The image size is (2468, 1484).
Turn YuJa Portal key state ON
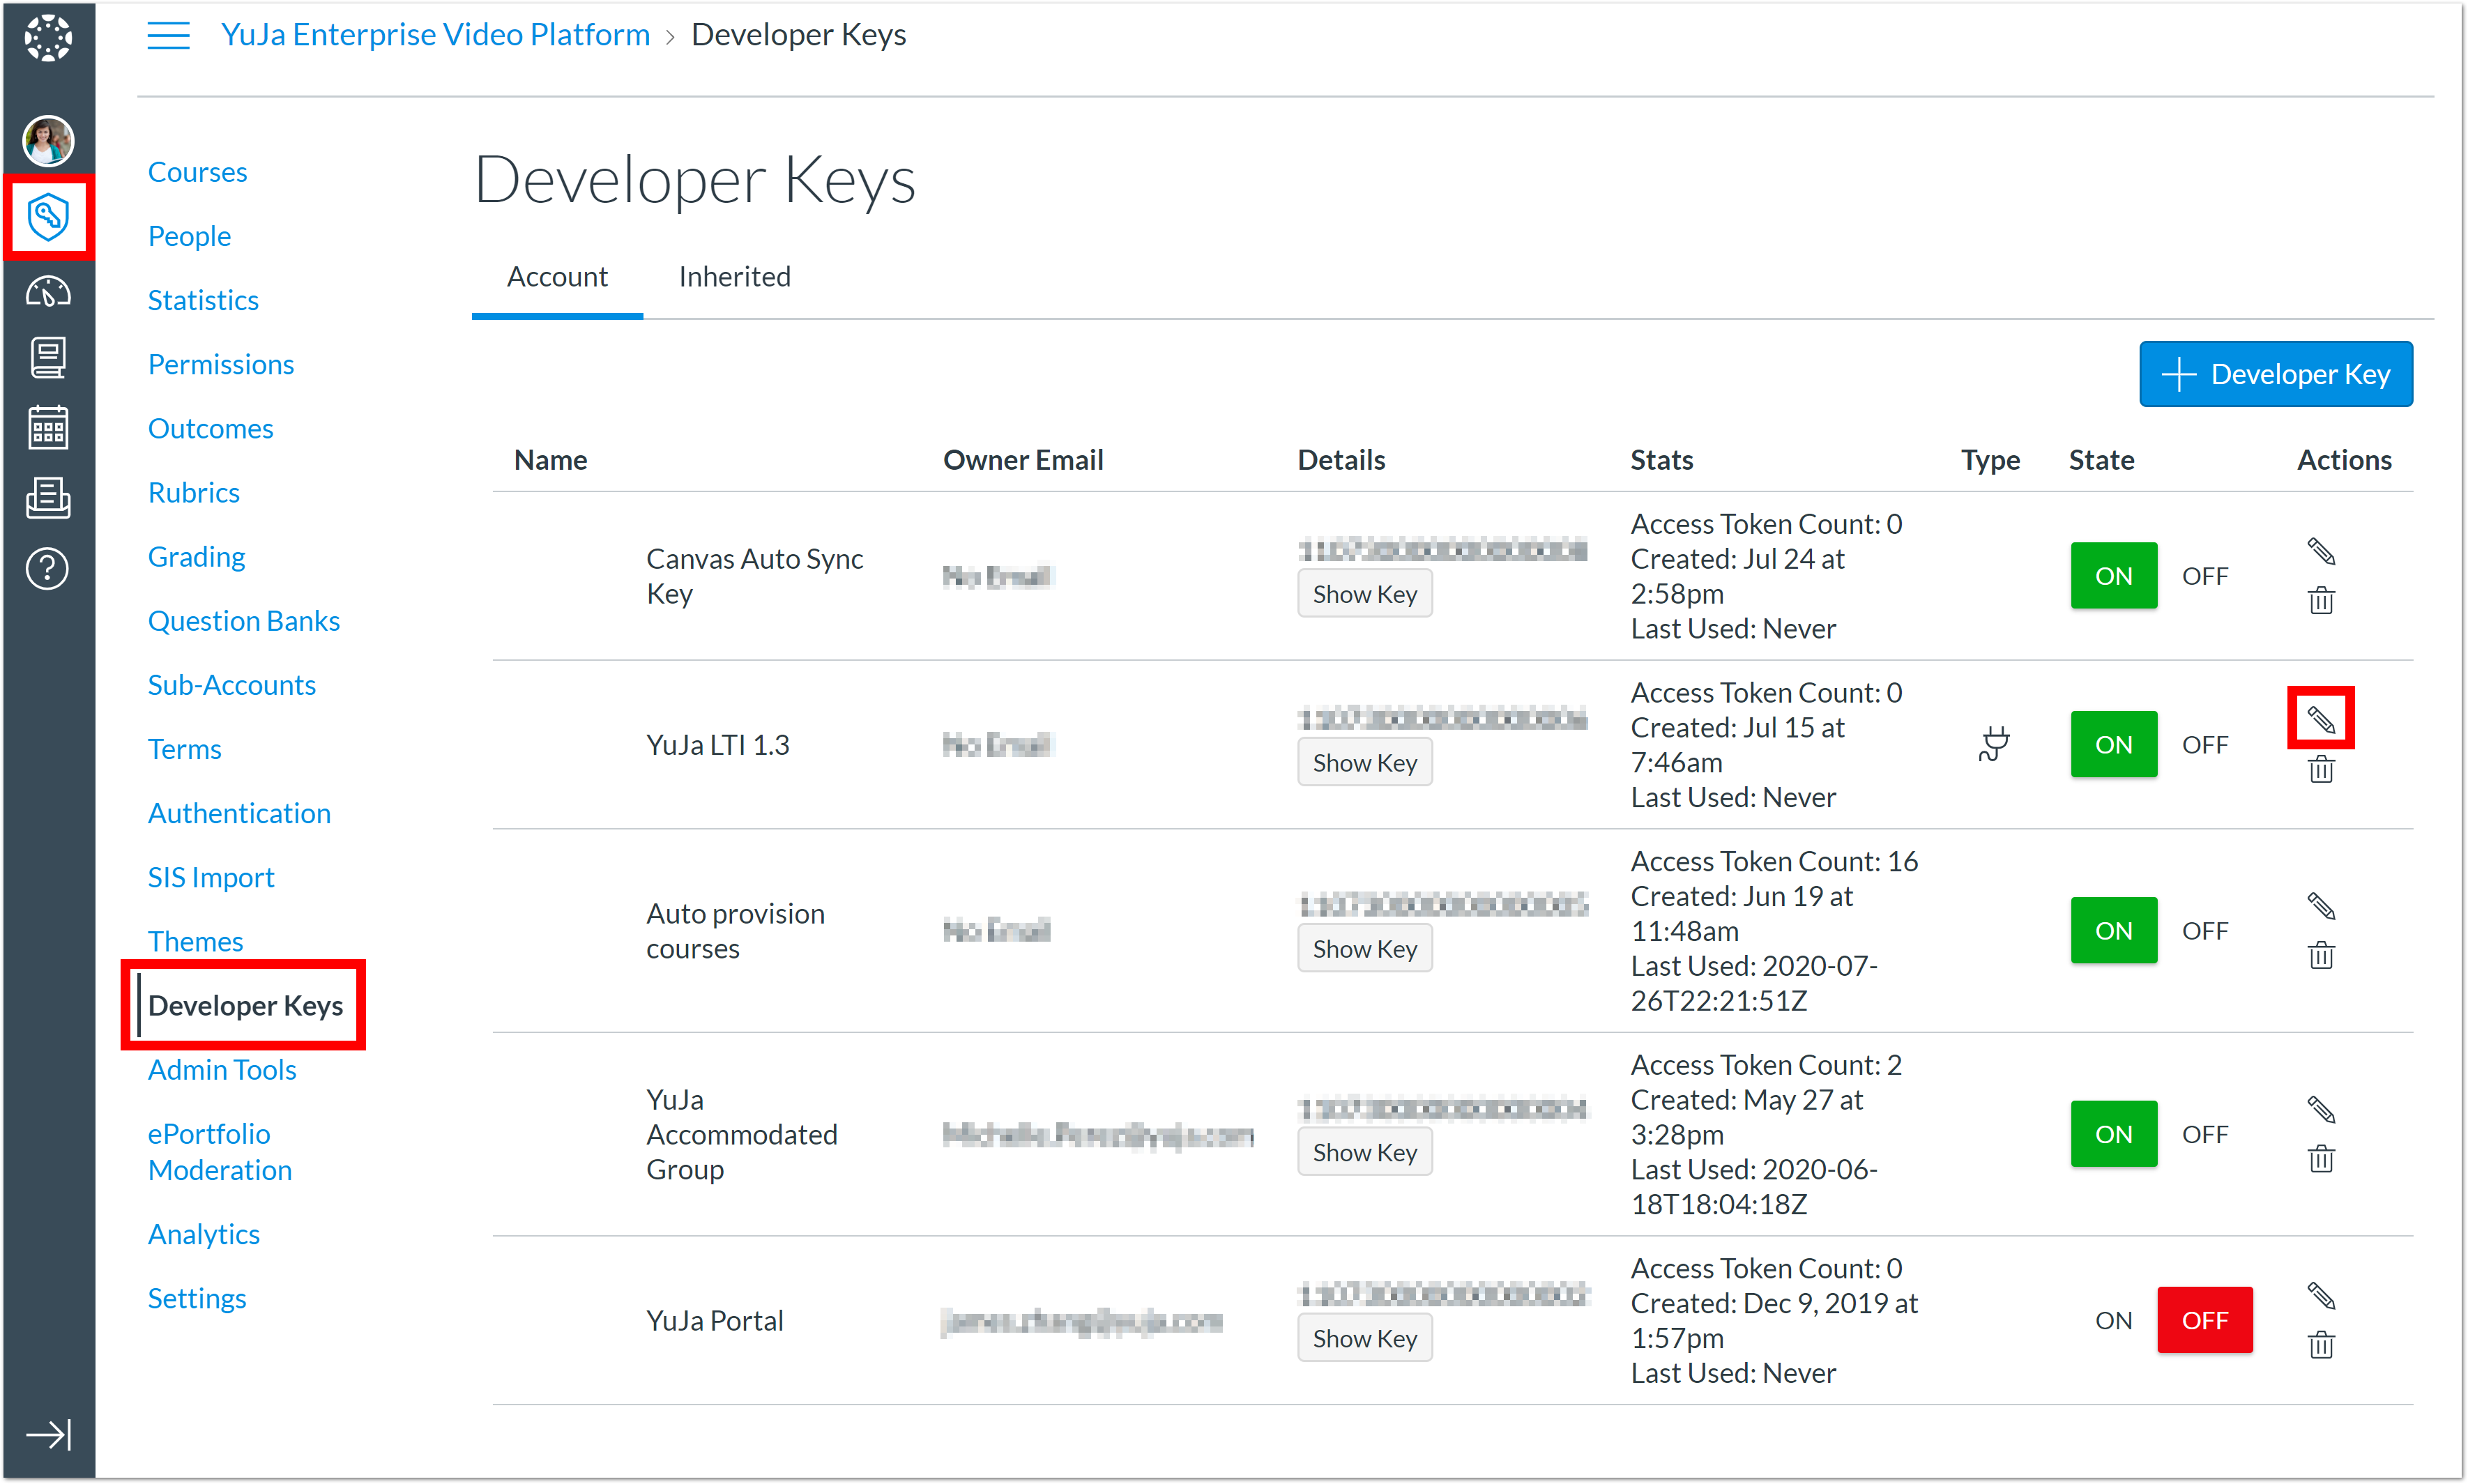point(2113,1321)
